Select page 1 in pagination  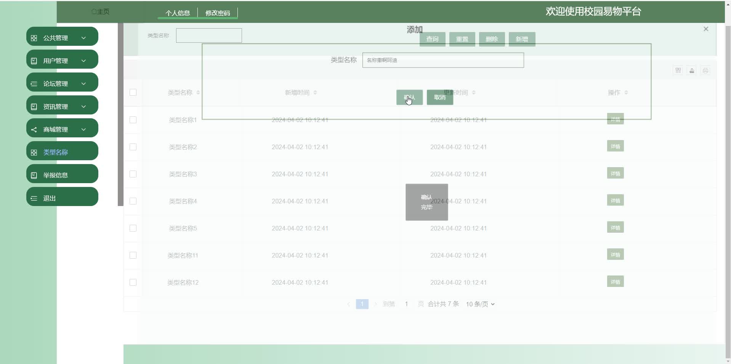point(362,304)
